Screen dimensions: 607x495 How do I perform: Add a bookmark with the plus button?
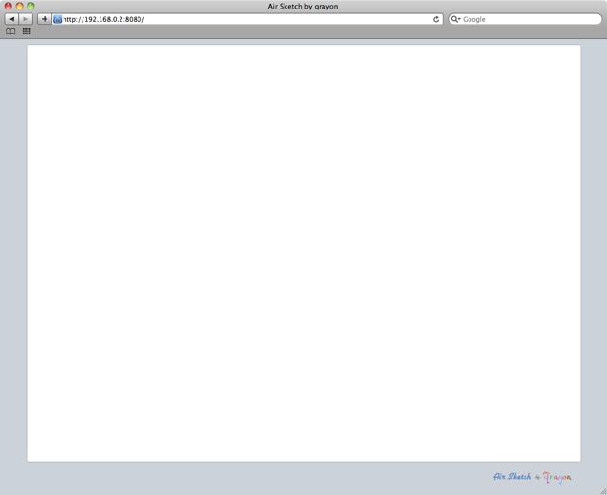[45, 19]
